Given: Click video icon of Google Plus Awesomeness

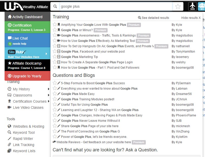Looking at the screenshot, I should (x=59, y=35).
